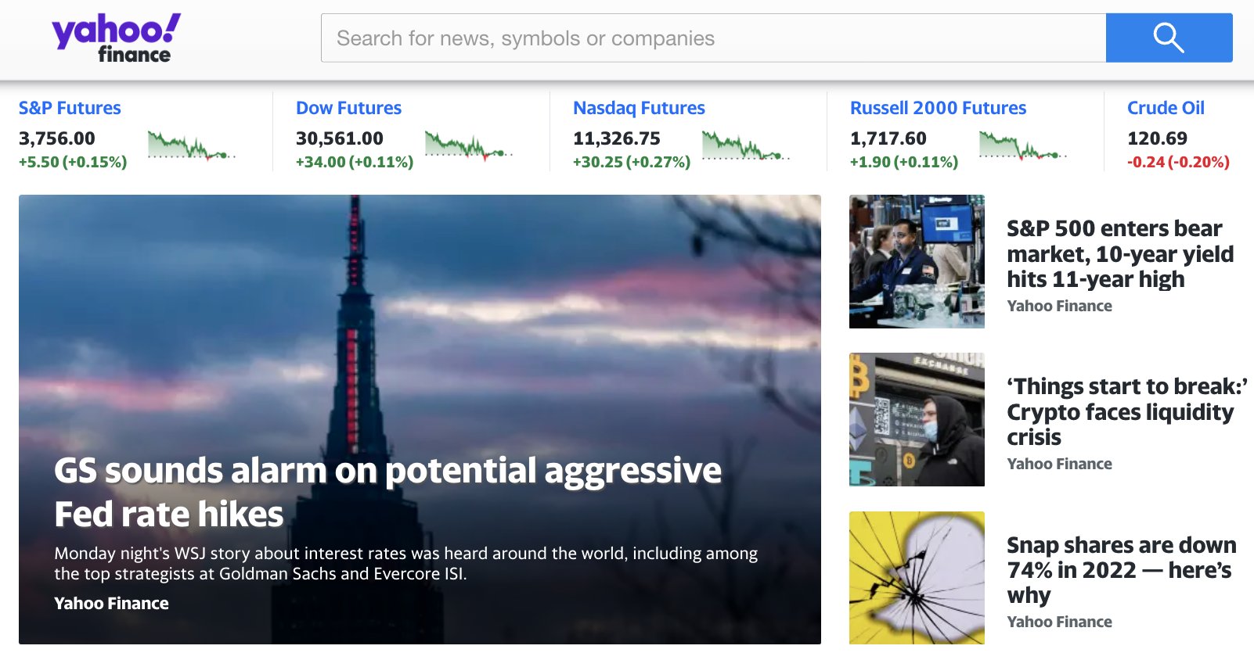Open the GS sounds alarm headline story
This screenshot has width=1254, height=660.
click(x=387, y=492)
